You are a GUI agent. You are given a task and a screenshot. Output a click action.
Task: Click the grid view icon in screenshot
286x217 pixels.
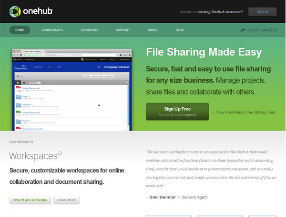coord(24,83)
